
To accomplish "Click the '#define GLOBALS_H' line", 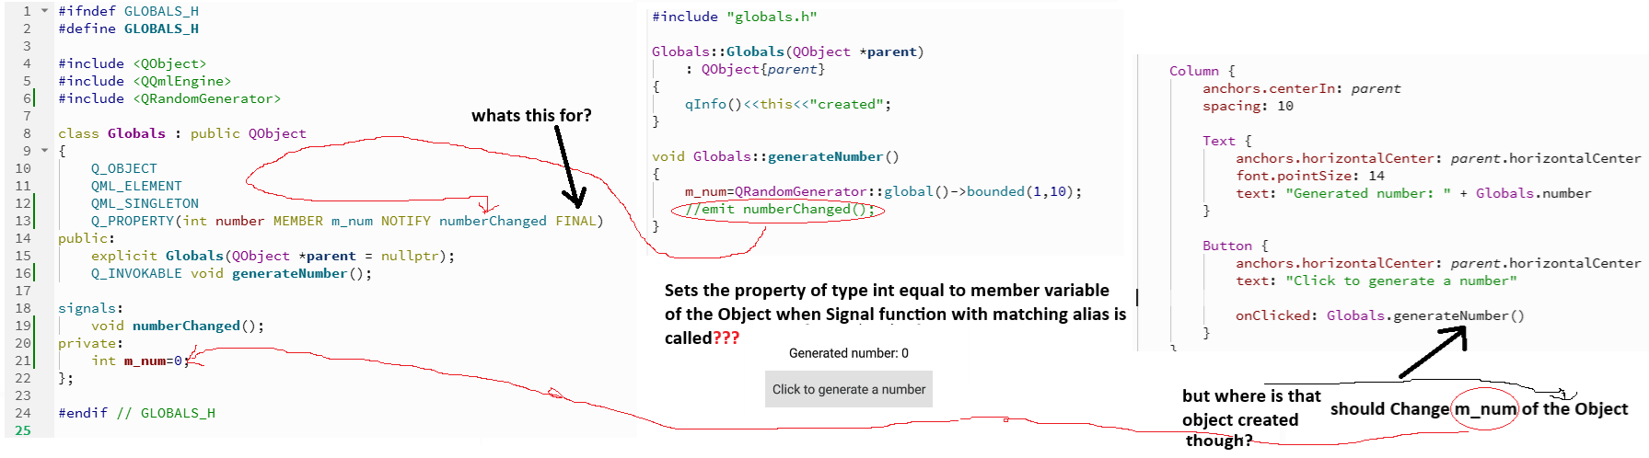I will (x=129, y=29).
